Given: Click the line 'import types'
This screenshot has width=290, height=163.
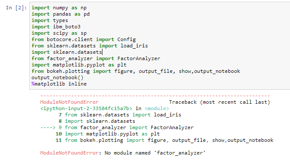Looking at the screenshot, I should point(50,20).
